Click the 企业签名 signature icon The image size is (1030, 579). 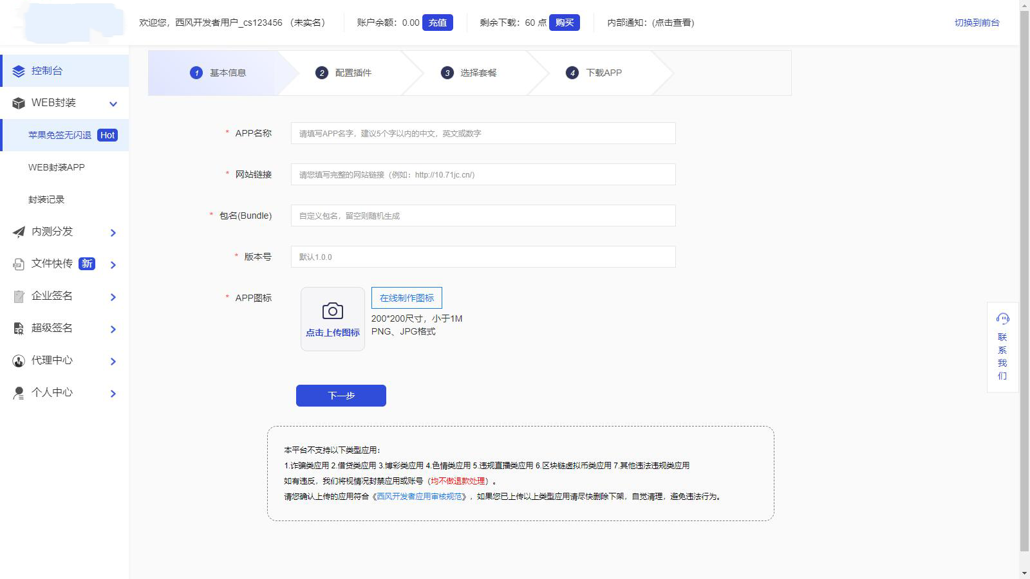(x=18, y=296)
